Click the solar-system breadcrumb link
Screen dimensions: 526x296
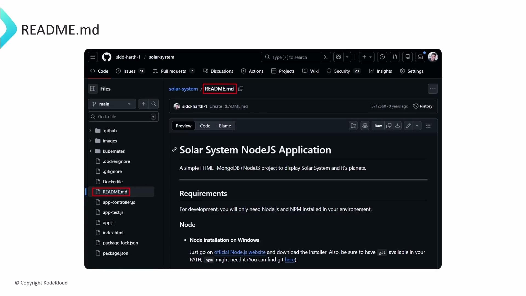pos(183,89)
